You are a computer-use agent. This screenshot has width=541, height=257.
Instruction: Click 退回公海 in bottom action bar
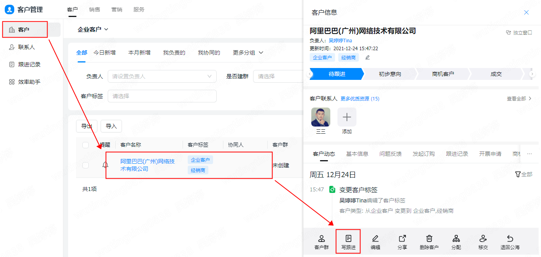pos(510,242)
